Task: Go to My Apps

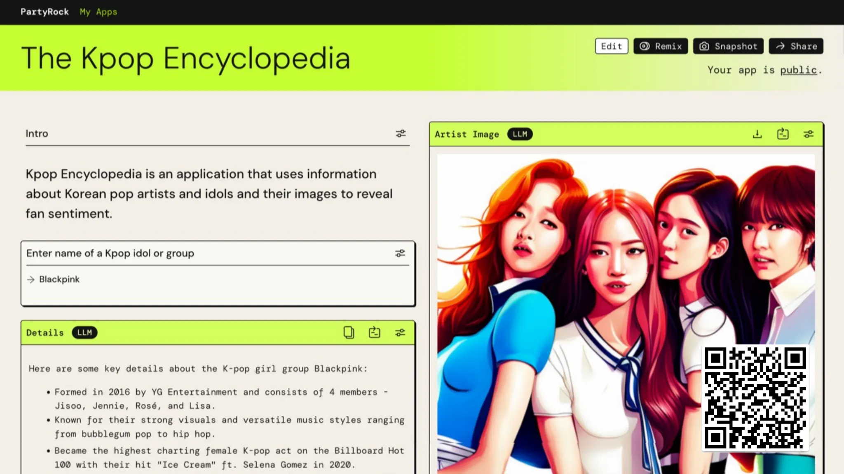Action: click(98, 12)
